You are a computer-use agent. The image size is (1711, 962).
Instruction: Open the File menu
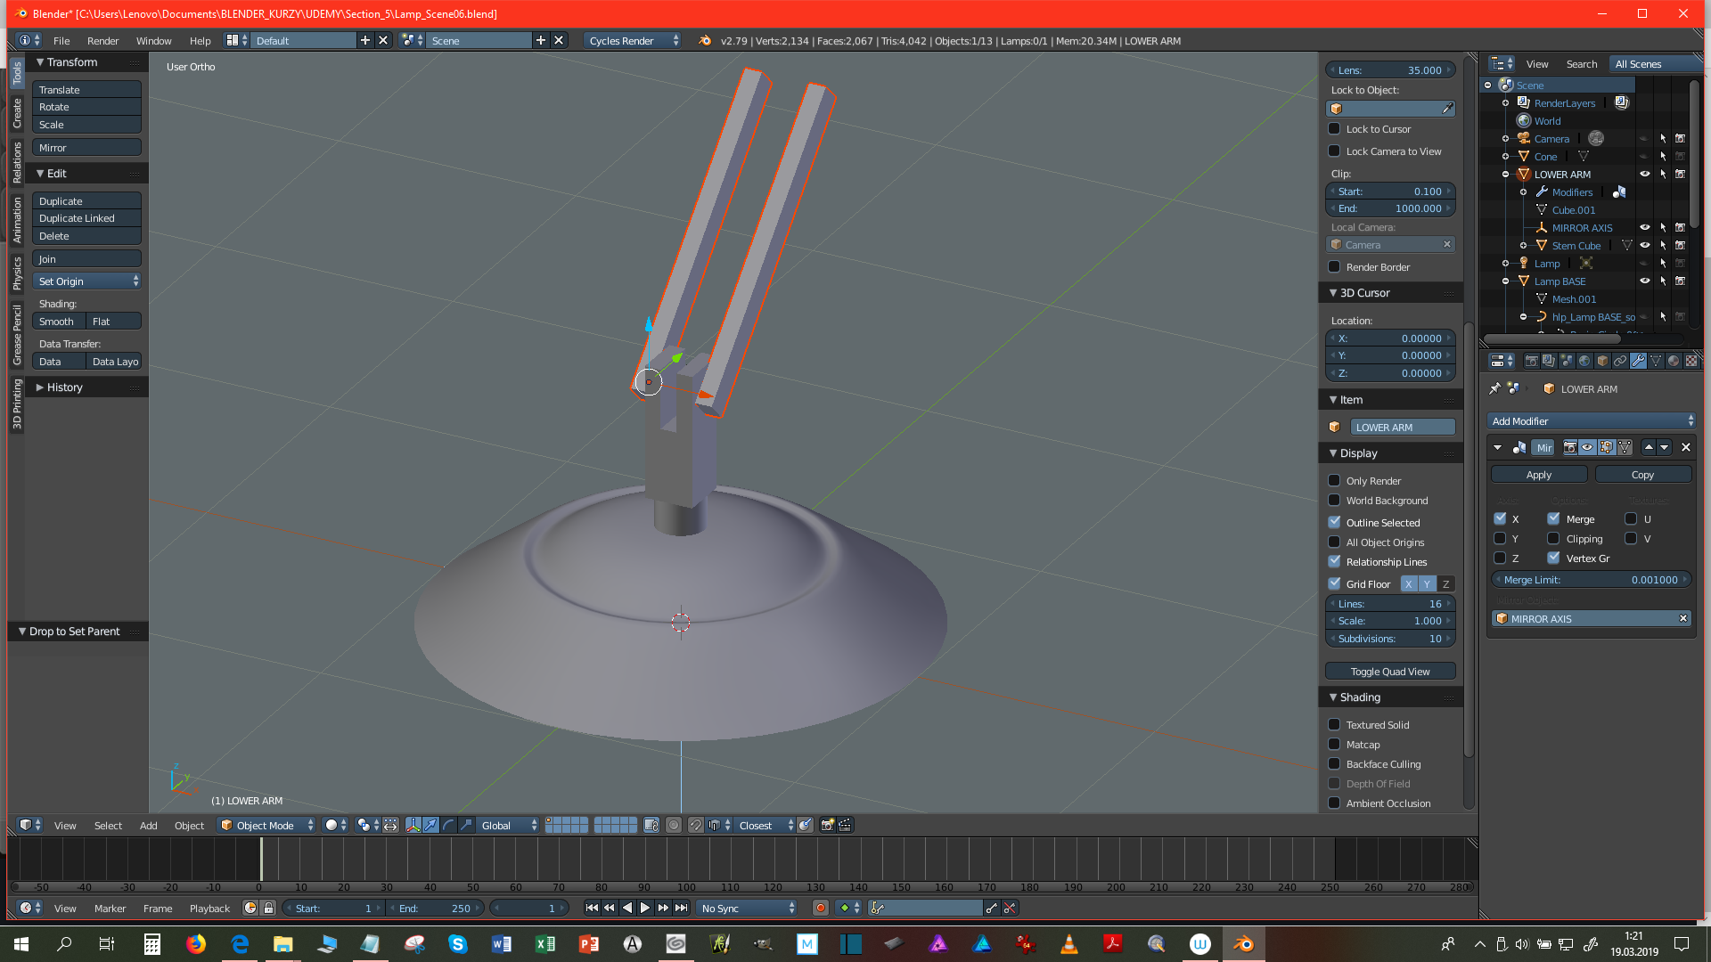pos(61,41)
